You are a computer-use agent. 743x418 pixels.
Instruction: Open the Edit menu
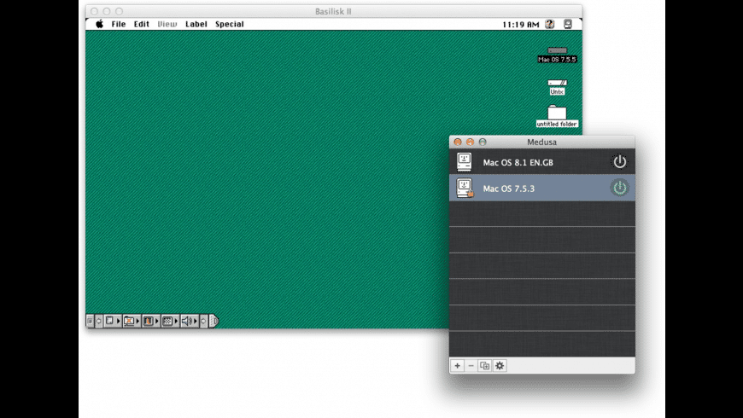click(x=141, y=24)
